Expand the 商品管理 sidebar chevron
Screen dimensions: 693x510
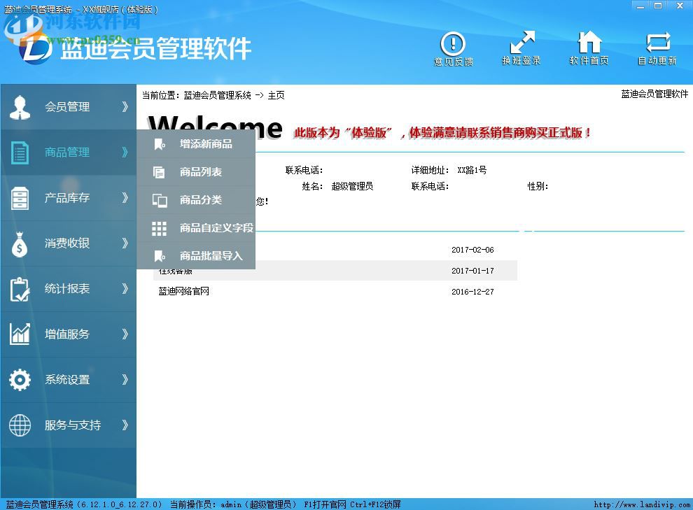(125, 152)
